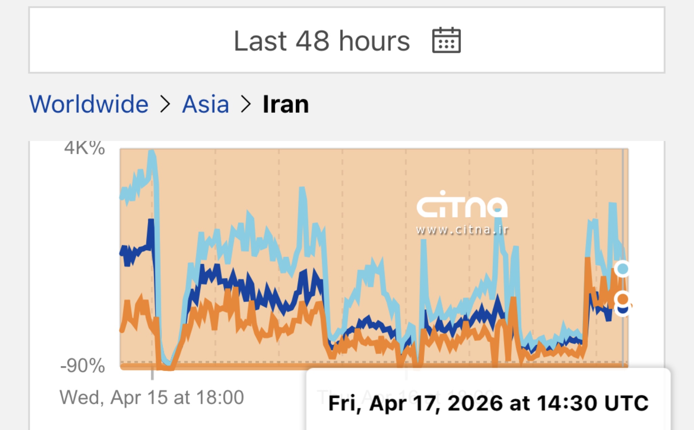Click the x-axis tick above Apr 15 label

[152, 374]
